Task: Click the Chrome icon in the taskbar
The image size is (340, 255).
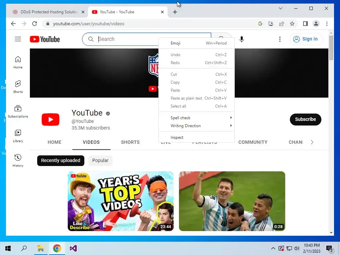Action: pyautogui.click(x=57, y=248)
